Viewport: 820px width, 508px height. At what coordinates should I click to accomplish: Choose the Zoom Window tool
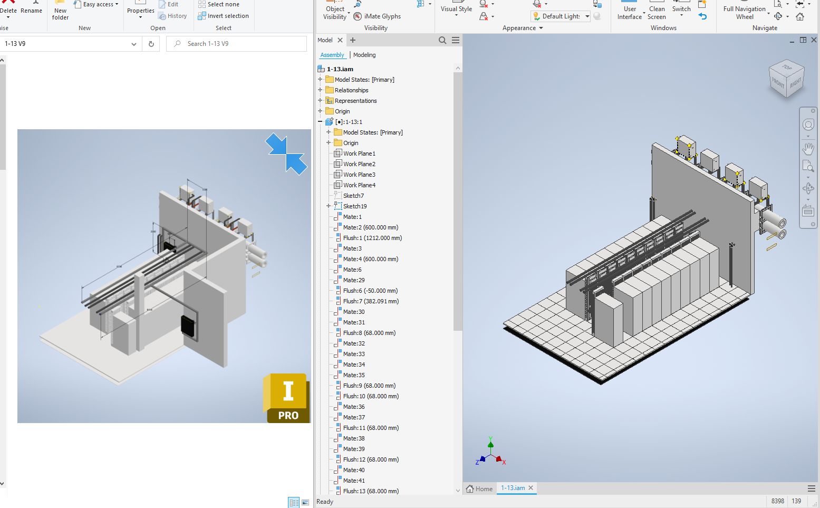click(809, 166)
